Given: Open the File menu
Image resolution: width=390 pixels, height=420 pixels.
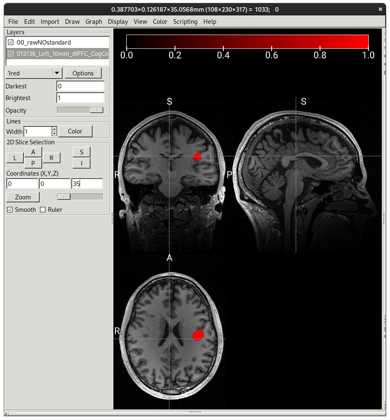Looking at the screenshot, I should tap(13, 22).
